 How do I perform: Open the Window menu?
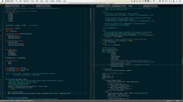tap(59, 1)
